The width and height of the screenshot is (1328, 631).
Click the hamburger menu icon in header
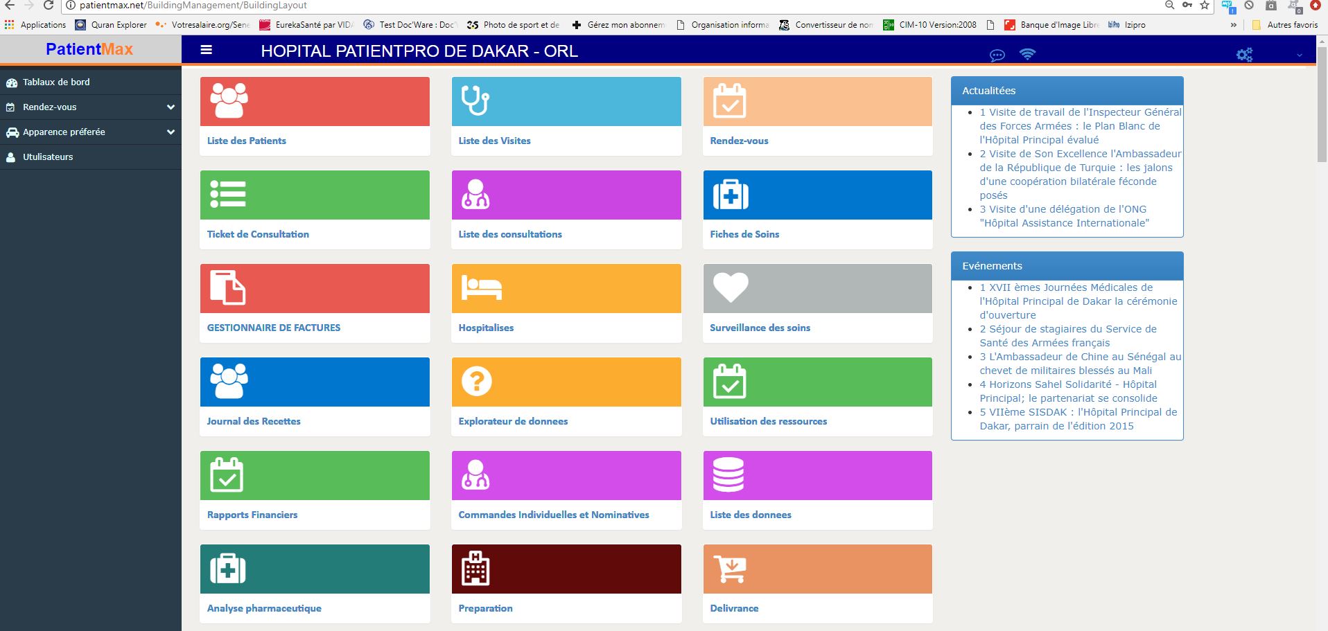pyautogui.click(x=206, y=51)
